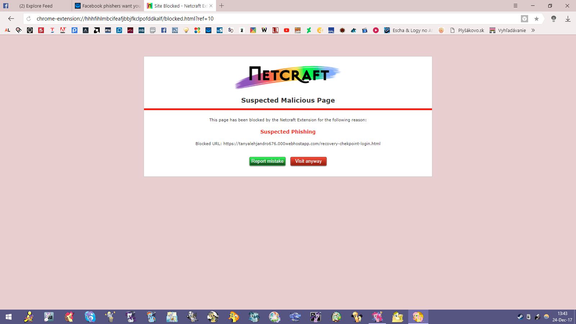Open the black W bookmark
Screen dimensions: 576x324
click(x=264, y=30)
